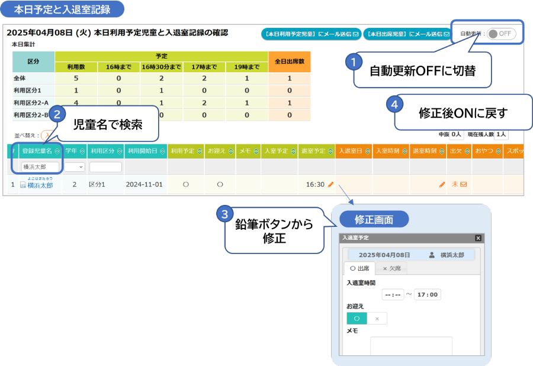Click the 利用区分1 row label

pyautogui.click(x=27, y=91)
